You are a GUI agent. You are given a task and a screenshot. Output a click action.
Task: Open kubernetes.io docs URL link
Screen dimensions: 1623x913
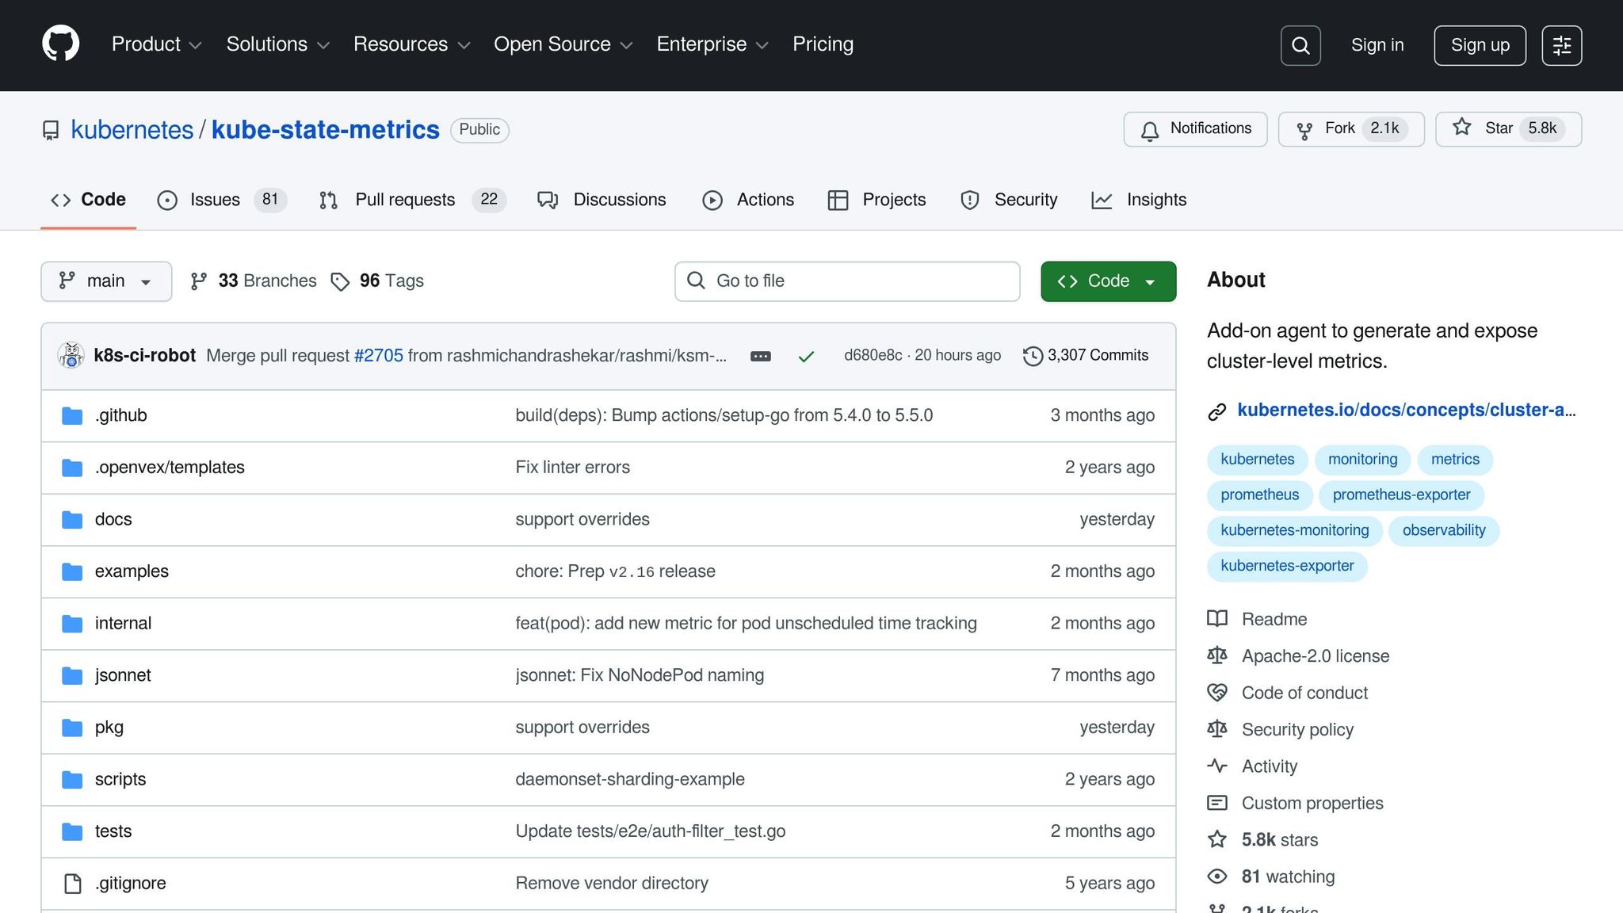(1407, 411)
